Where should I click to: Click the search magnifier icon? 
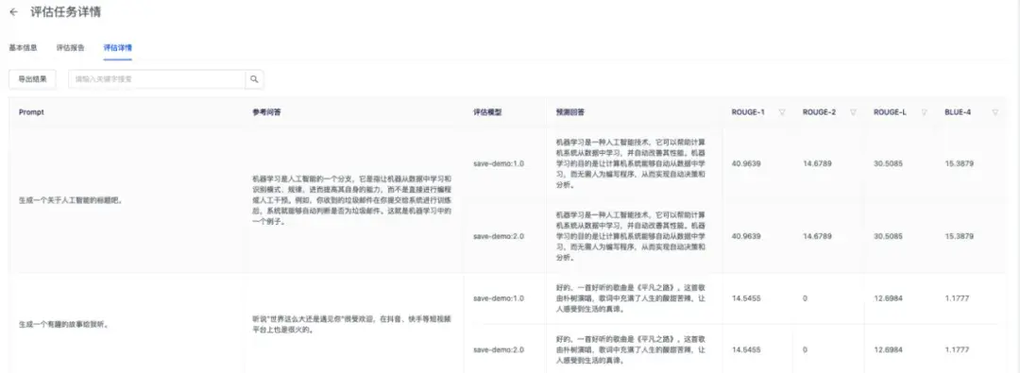coord(254,79)
